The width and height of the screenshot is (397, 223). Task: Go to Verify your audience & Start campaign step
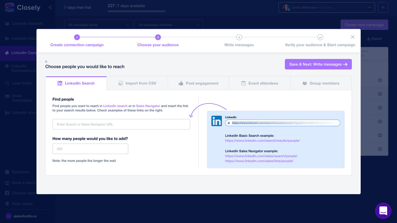pos(320,41)
